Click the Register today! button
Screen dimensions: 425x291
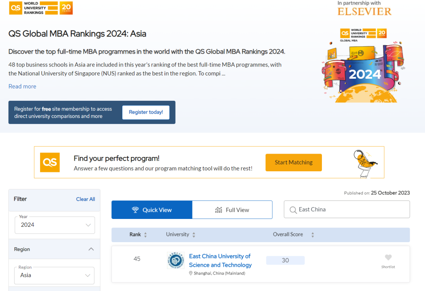[x=146, y=112]
